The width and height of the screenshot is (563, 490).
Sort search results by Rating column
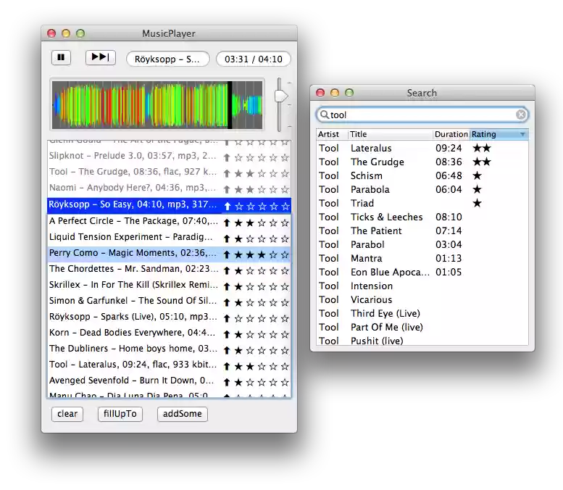(499, 134)
